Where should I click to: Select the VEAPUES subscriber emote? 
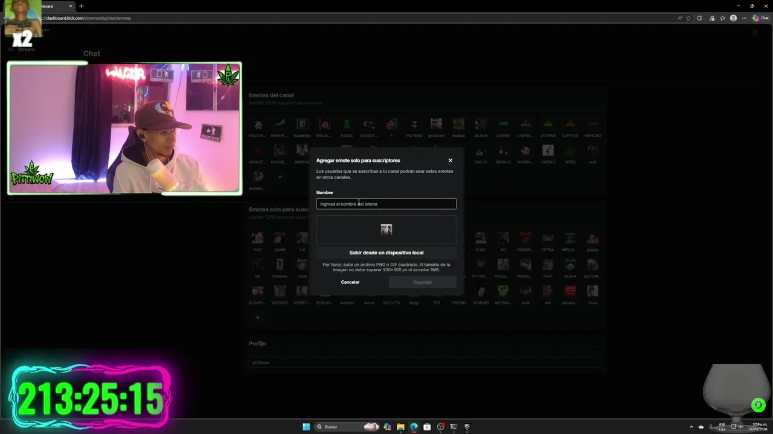point(481,295)
